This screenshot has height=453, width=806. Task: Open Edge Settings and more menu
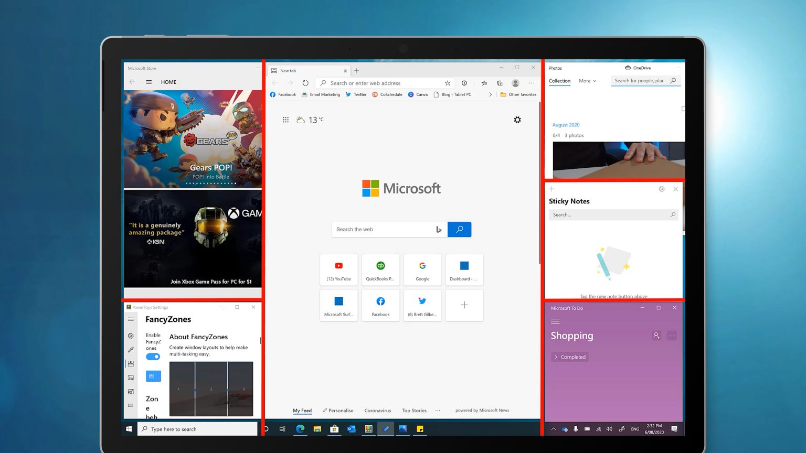(532, 83)
